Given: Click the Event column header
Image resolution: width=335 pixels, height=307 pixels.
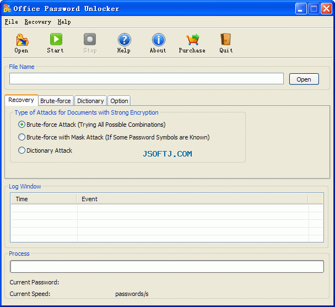Looking at the screenshot, I should click(192, 199).
